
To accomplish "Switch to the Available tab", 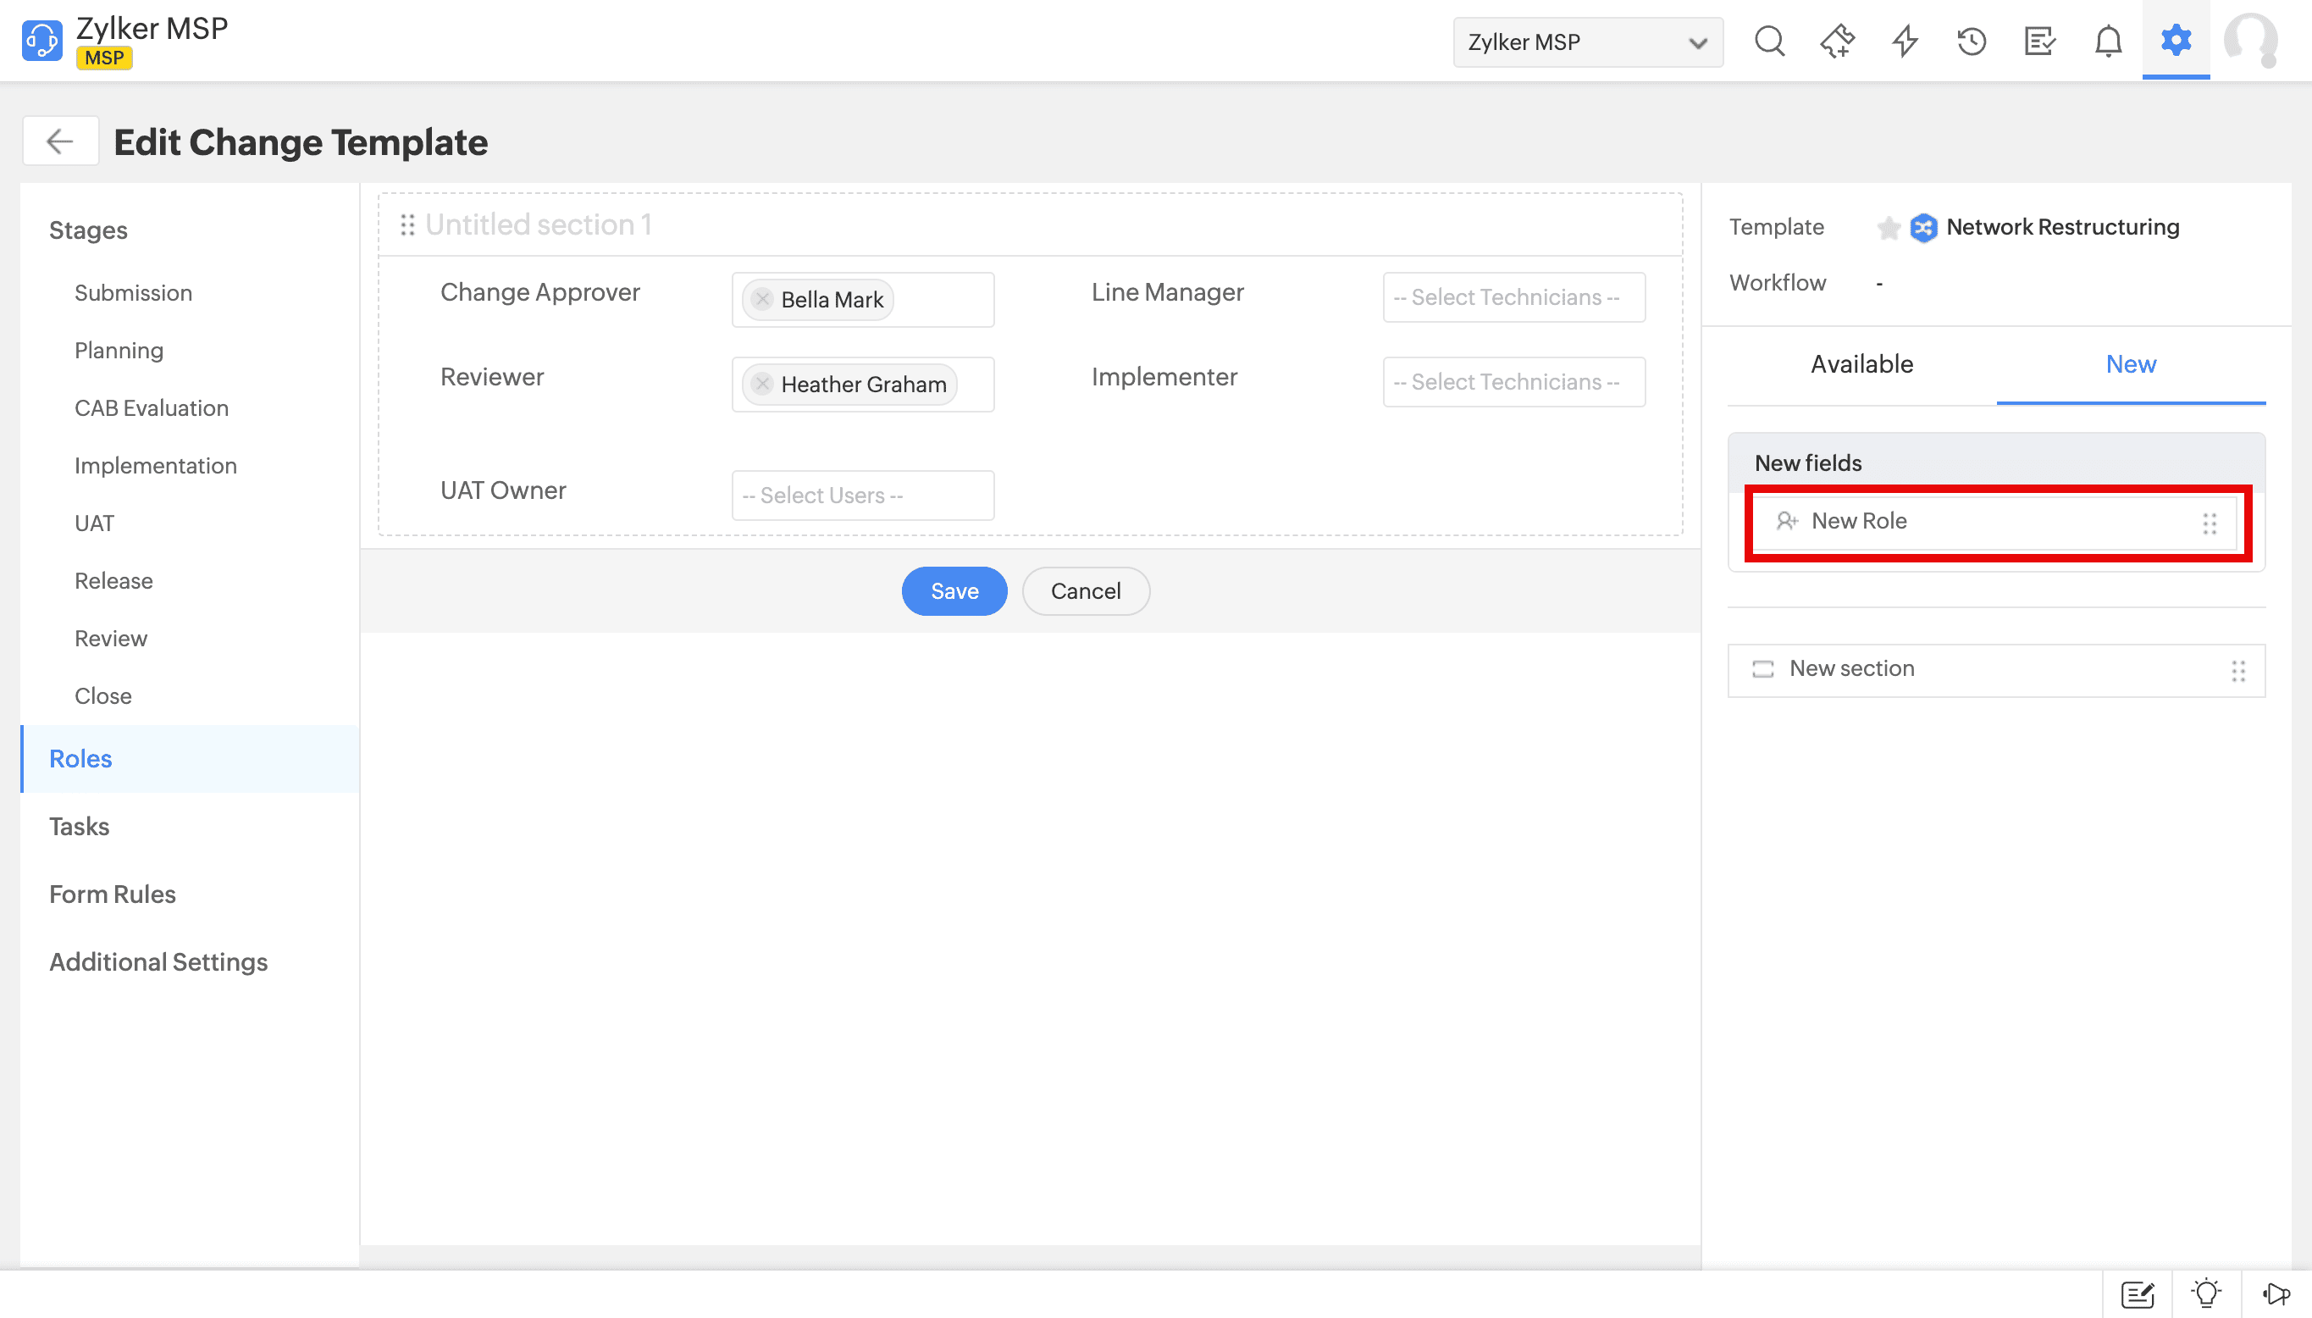I will click(x=1861, y=364).
